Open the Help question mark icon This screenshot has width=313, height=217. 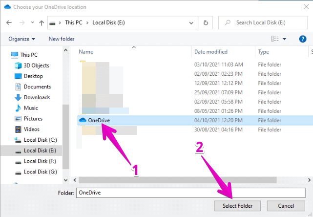tap(303, 39)
